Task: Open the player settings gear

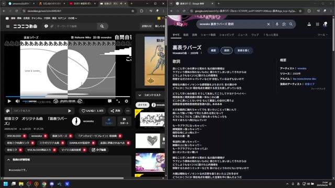Action: pos(127,101)
